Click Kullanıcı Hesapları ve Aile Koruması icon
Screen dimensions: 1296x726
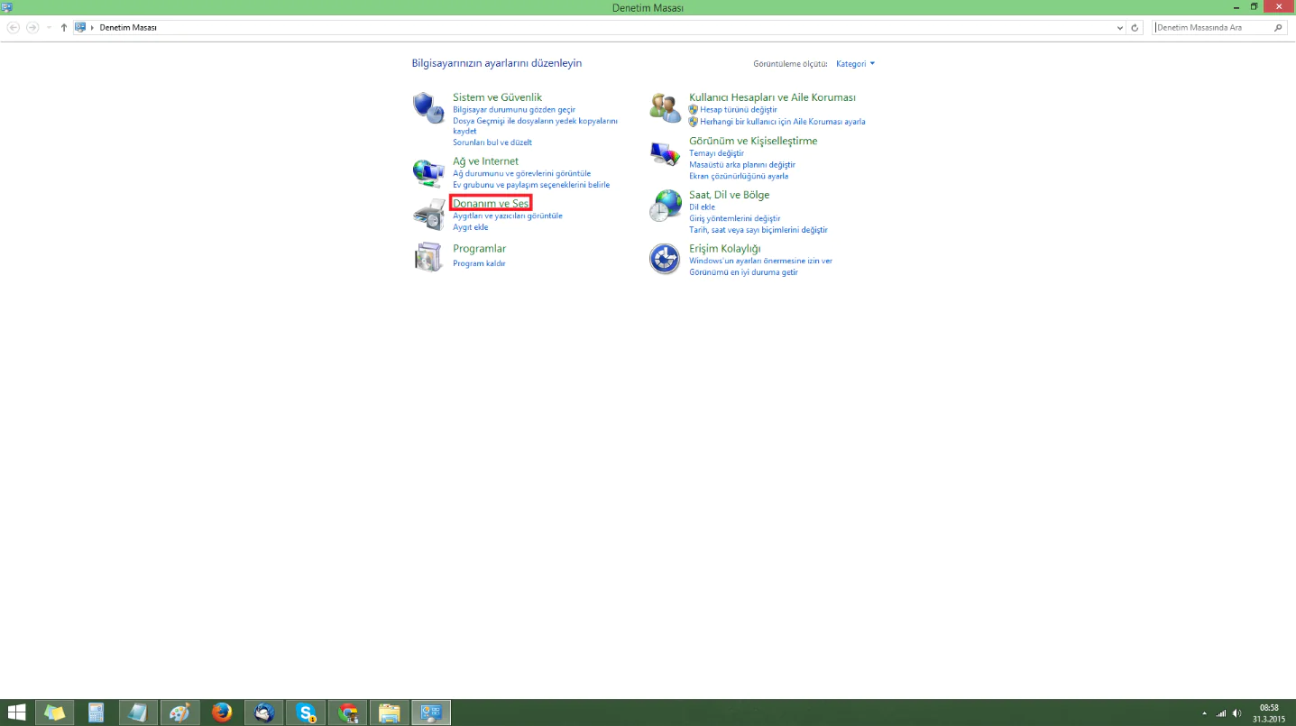click(665, 106)
